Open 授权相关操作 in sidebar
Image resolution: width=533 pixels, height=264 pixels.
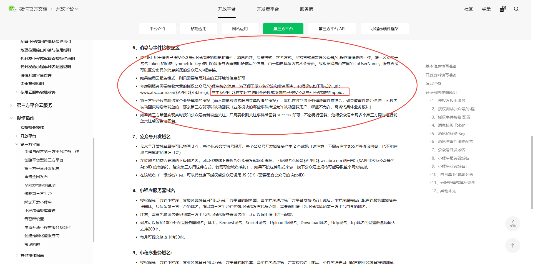pyautogui.click(x=32, y=127)
